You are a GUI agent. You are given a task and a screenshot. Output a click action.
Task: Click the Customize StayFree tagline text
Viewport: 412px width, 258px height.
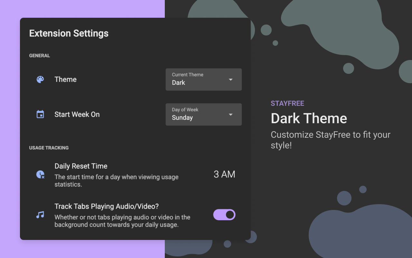click(x=331, y=140)
